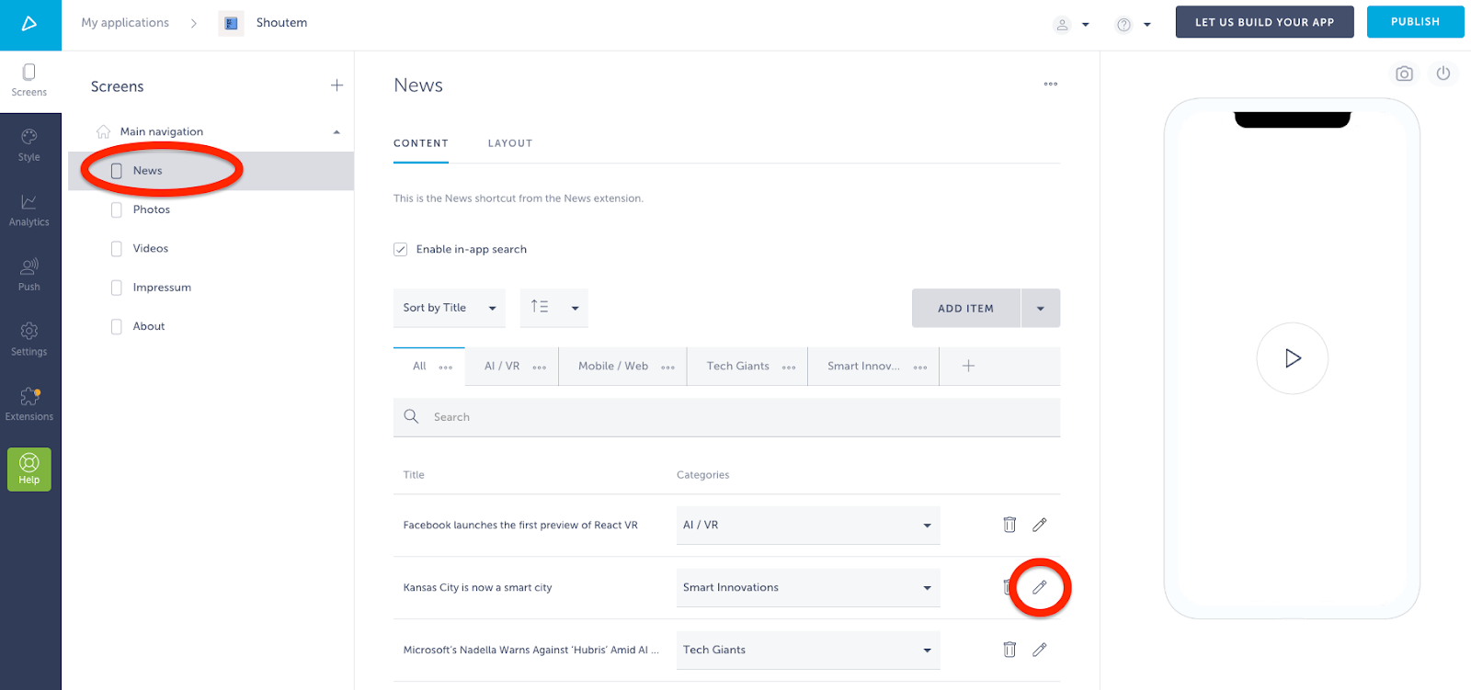The width and height of the screenshot is (1471, 690).
Task: Open the Settings section in sidebar
Action: point(29,340)
